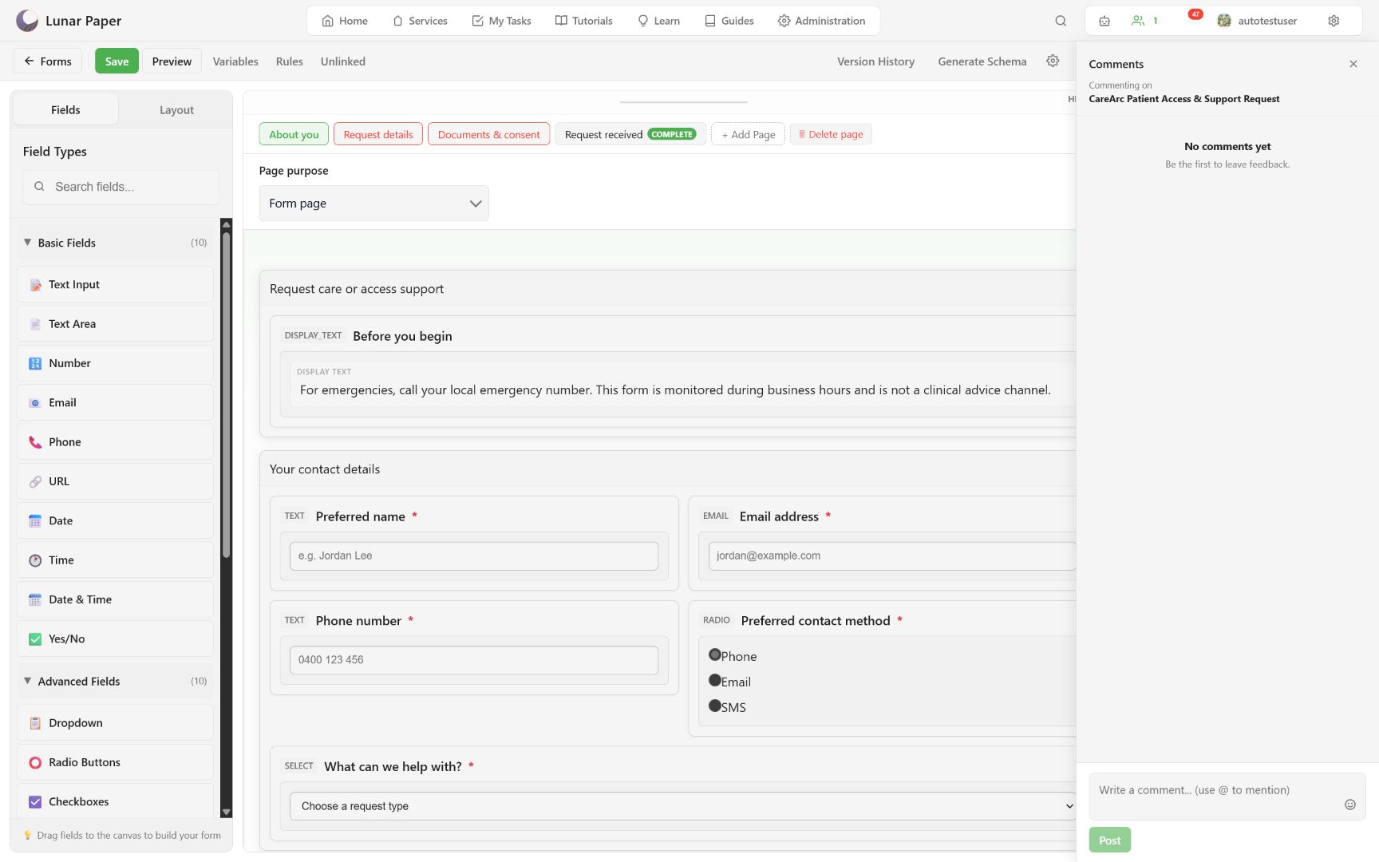Open form settings gear next to Generate Schema
This screenshot has height=862, width=1379.
click(x=1053, y=61)
